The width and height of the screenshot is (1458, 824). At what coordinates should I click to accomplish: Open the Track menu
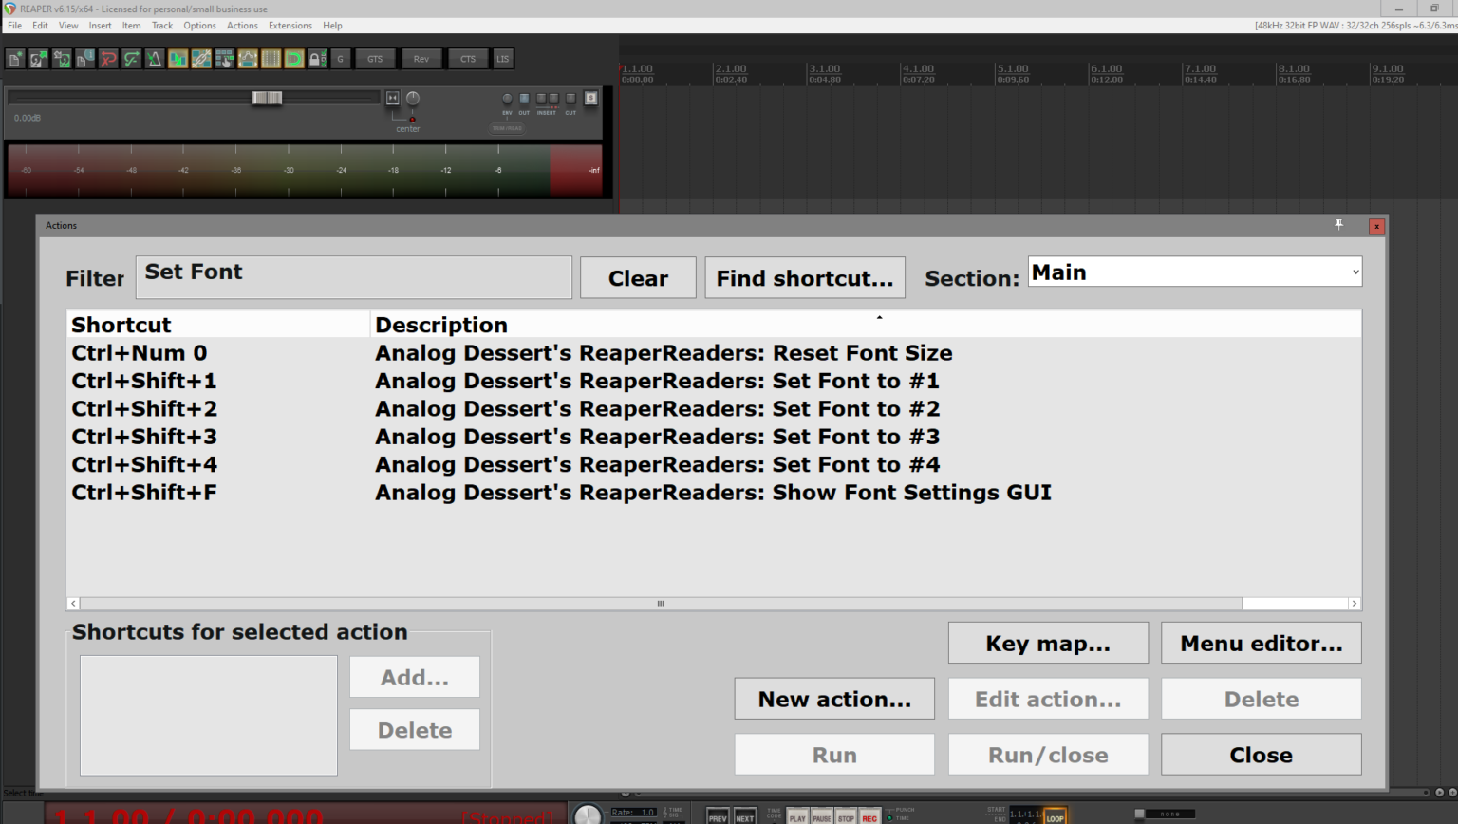point(162,26)
